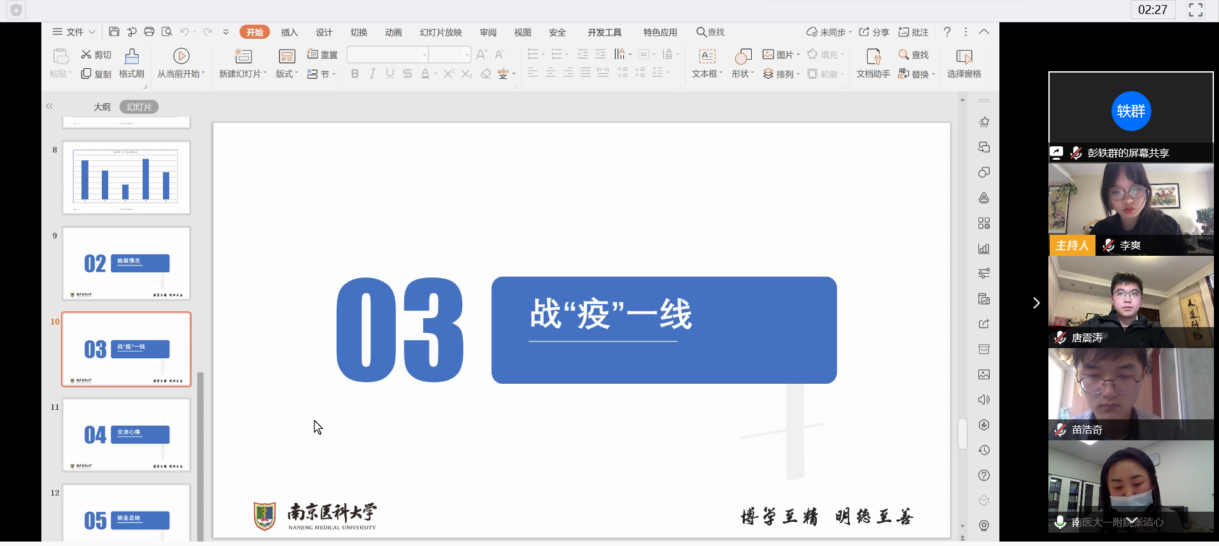Open the Selection Pane (选择窗格)
This screenshot has height=546, width=1219.
(964, 57)
